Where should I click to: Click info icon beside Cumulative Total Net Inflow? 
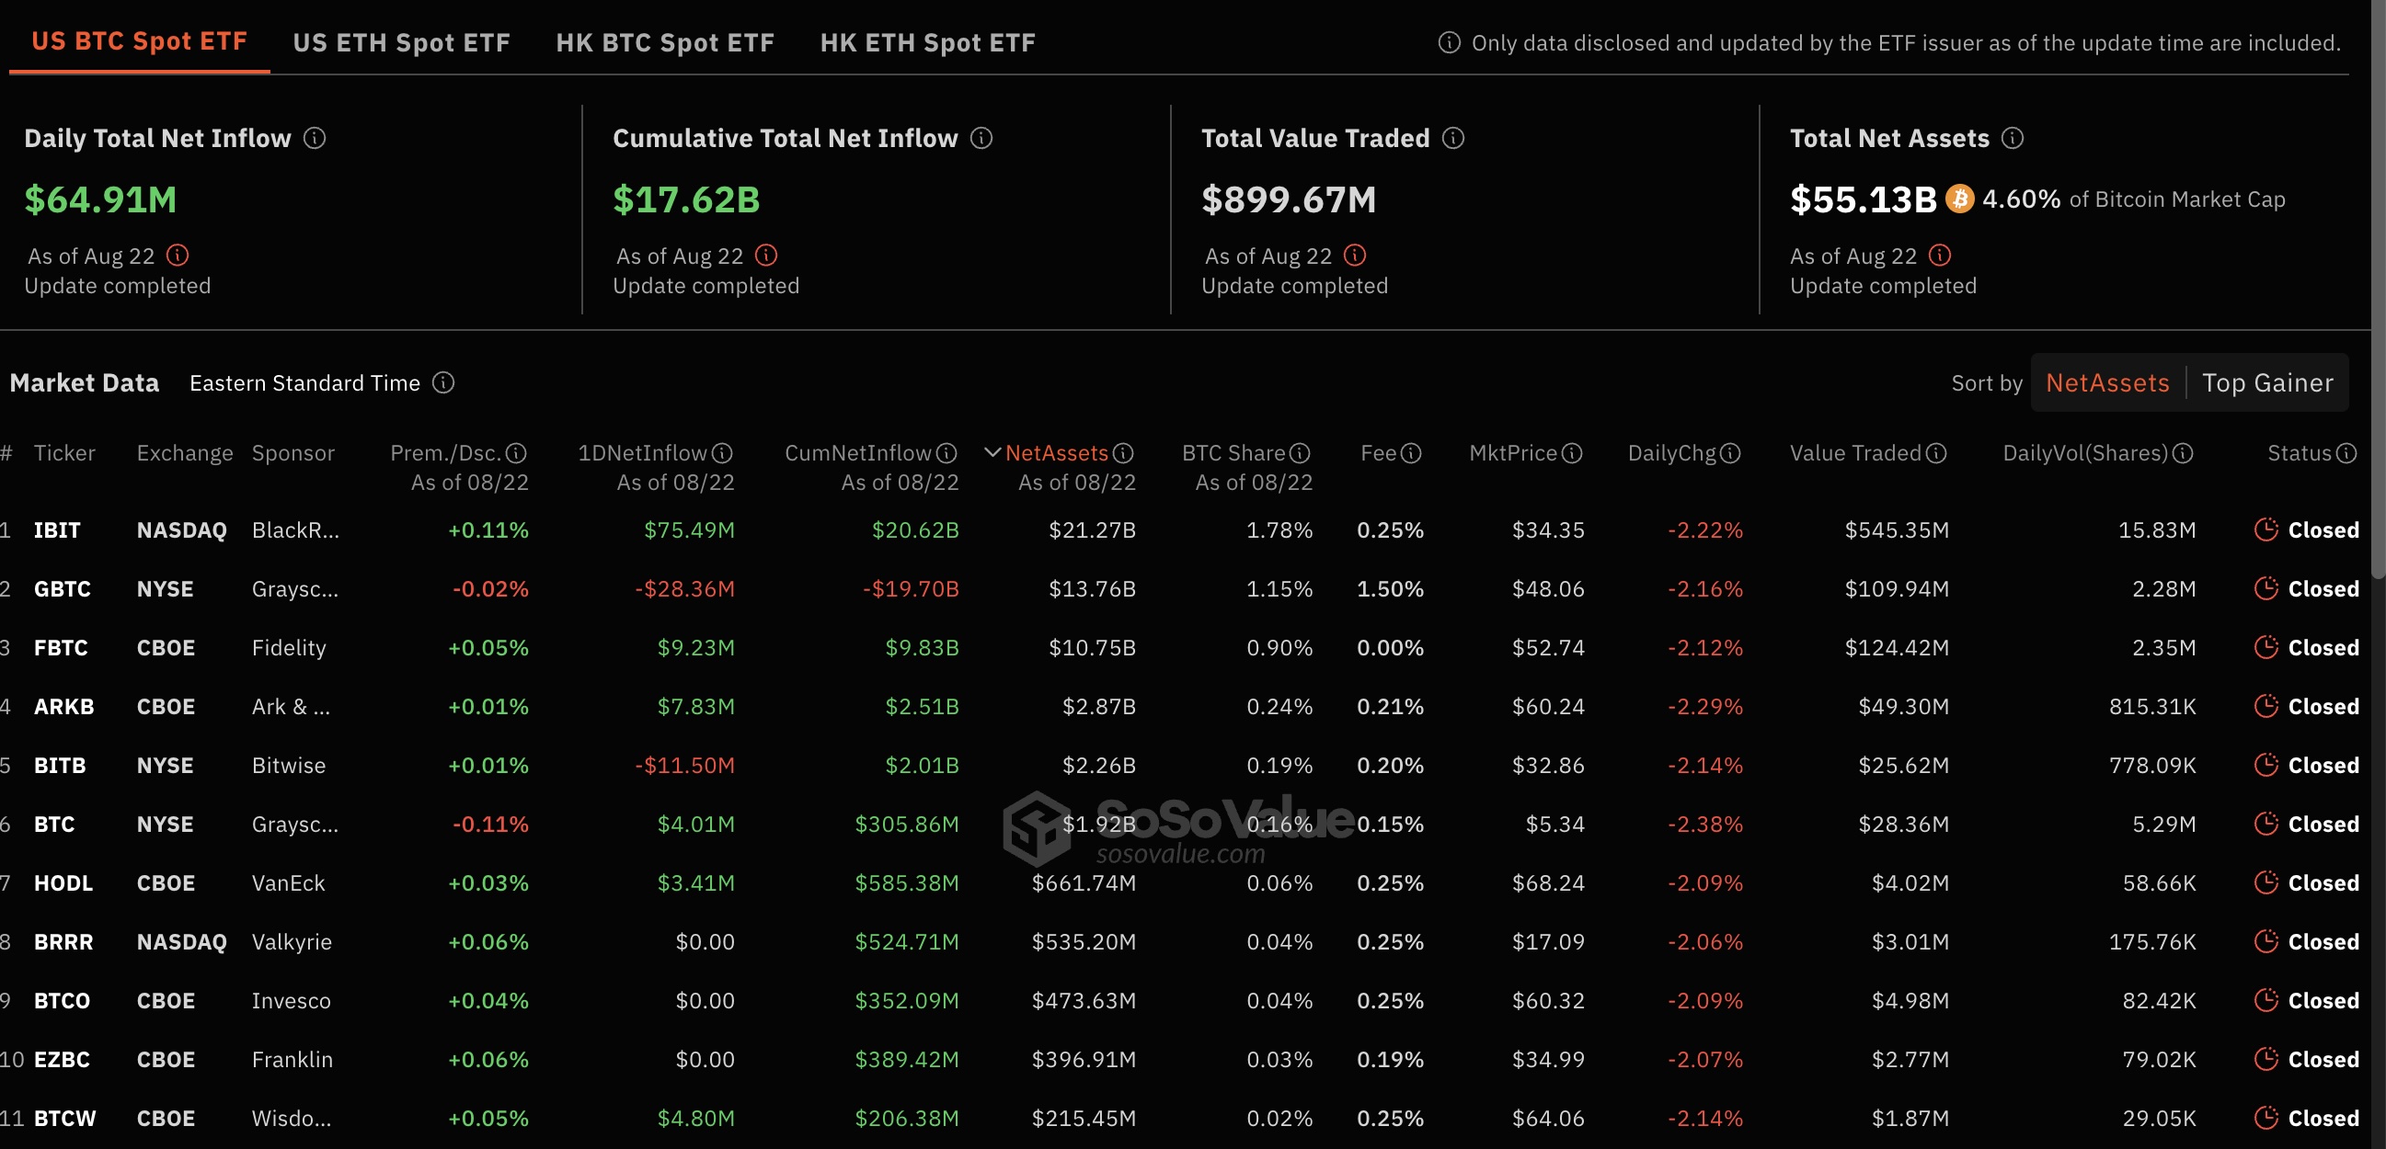coord(981,138)
